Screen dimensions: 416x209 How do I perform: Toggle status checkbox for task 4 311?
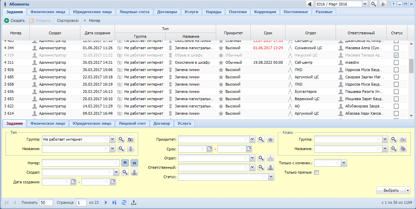(396, 62)
